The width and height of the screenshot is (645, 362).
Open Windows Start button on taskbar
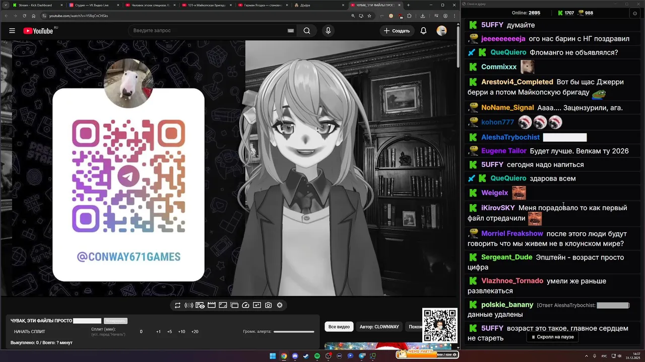click(x=273, y=356)
